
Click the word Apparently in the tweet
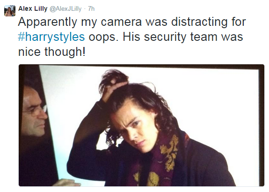click(x=48, y=22)
